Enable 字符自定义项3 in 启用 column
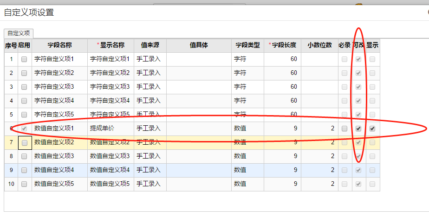Viewport: 429px width, 215px height. (x=24, y=87)
